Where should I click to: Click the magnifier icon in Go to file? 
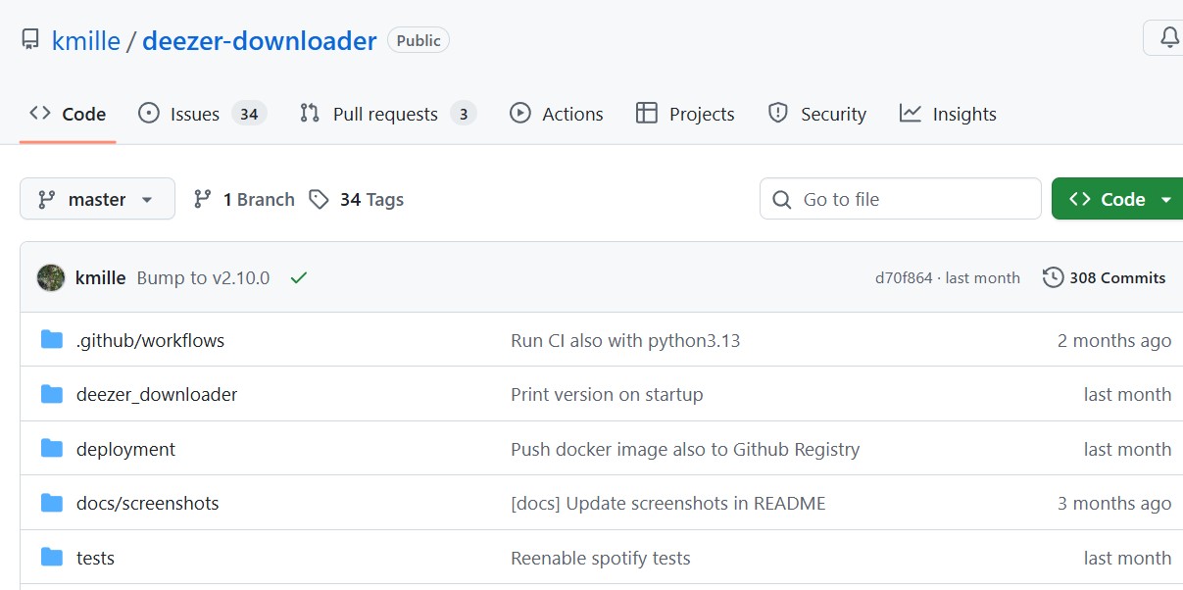click(782, 200)
